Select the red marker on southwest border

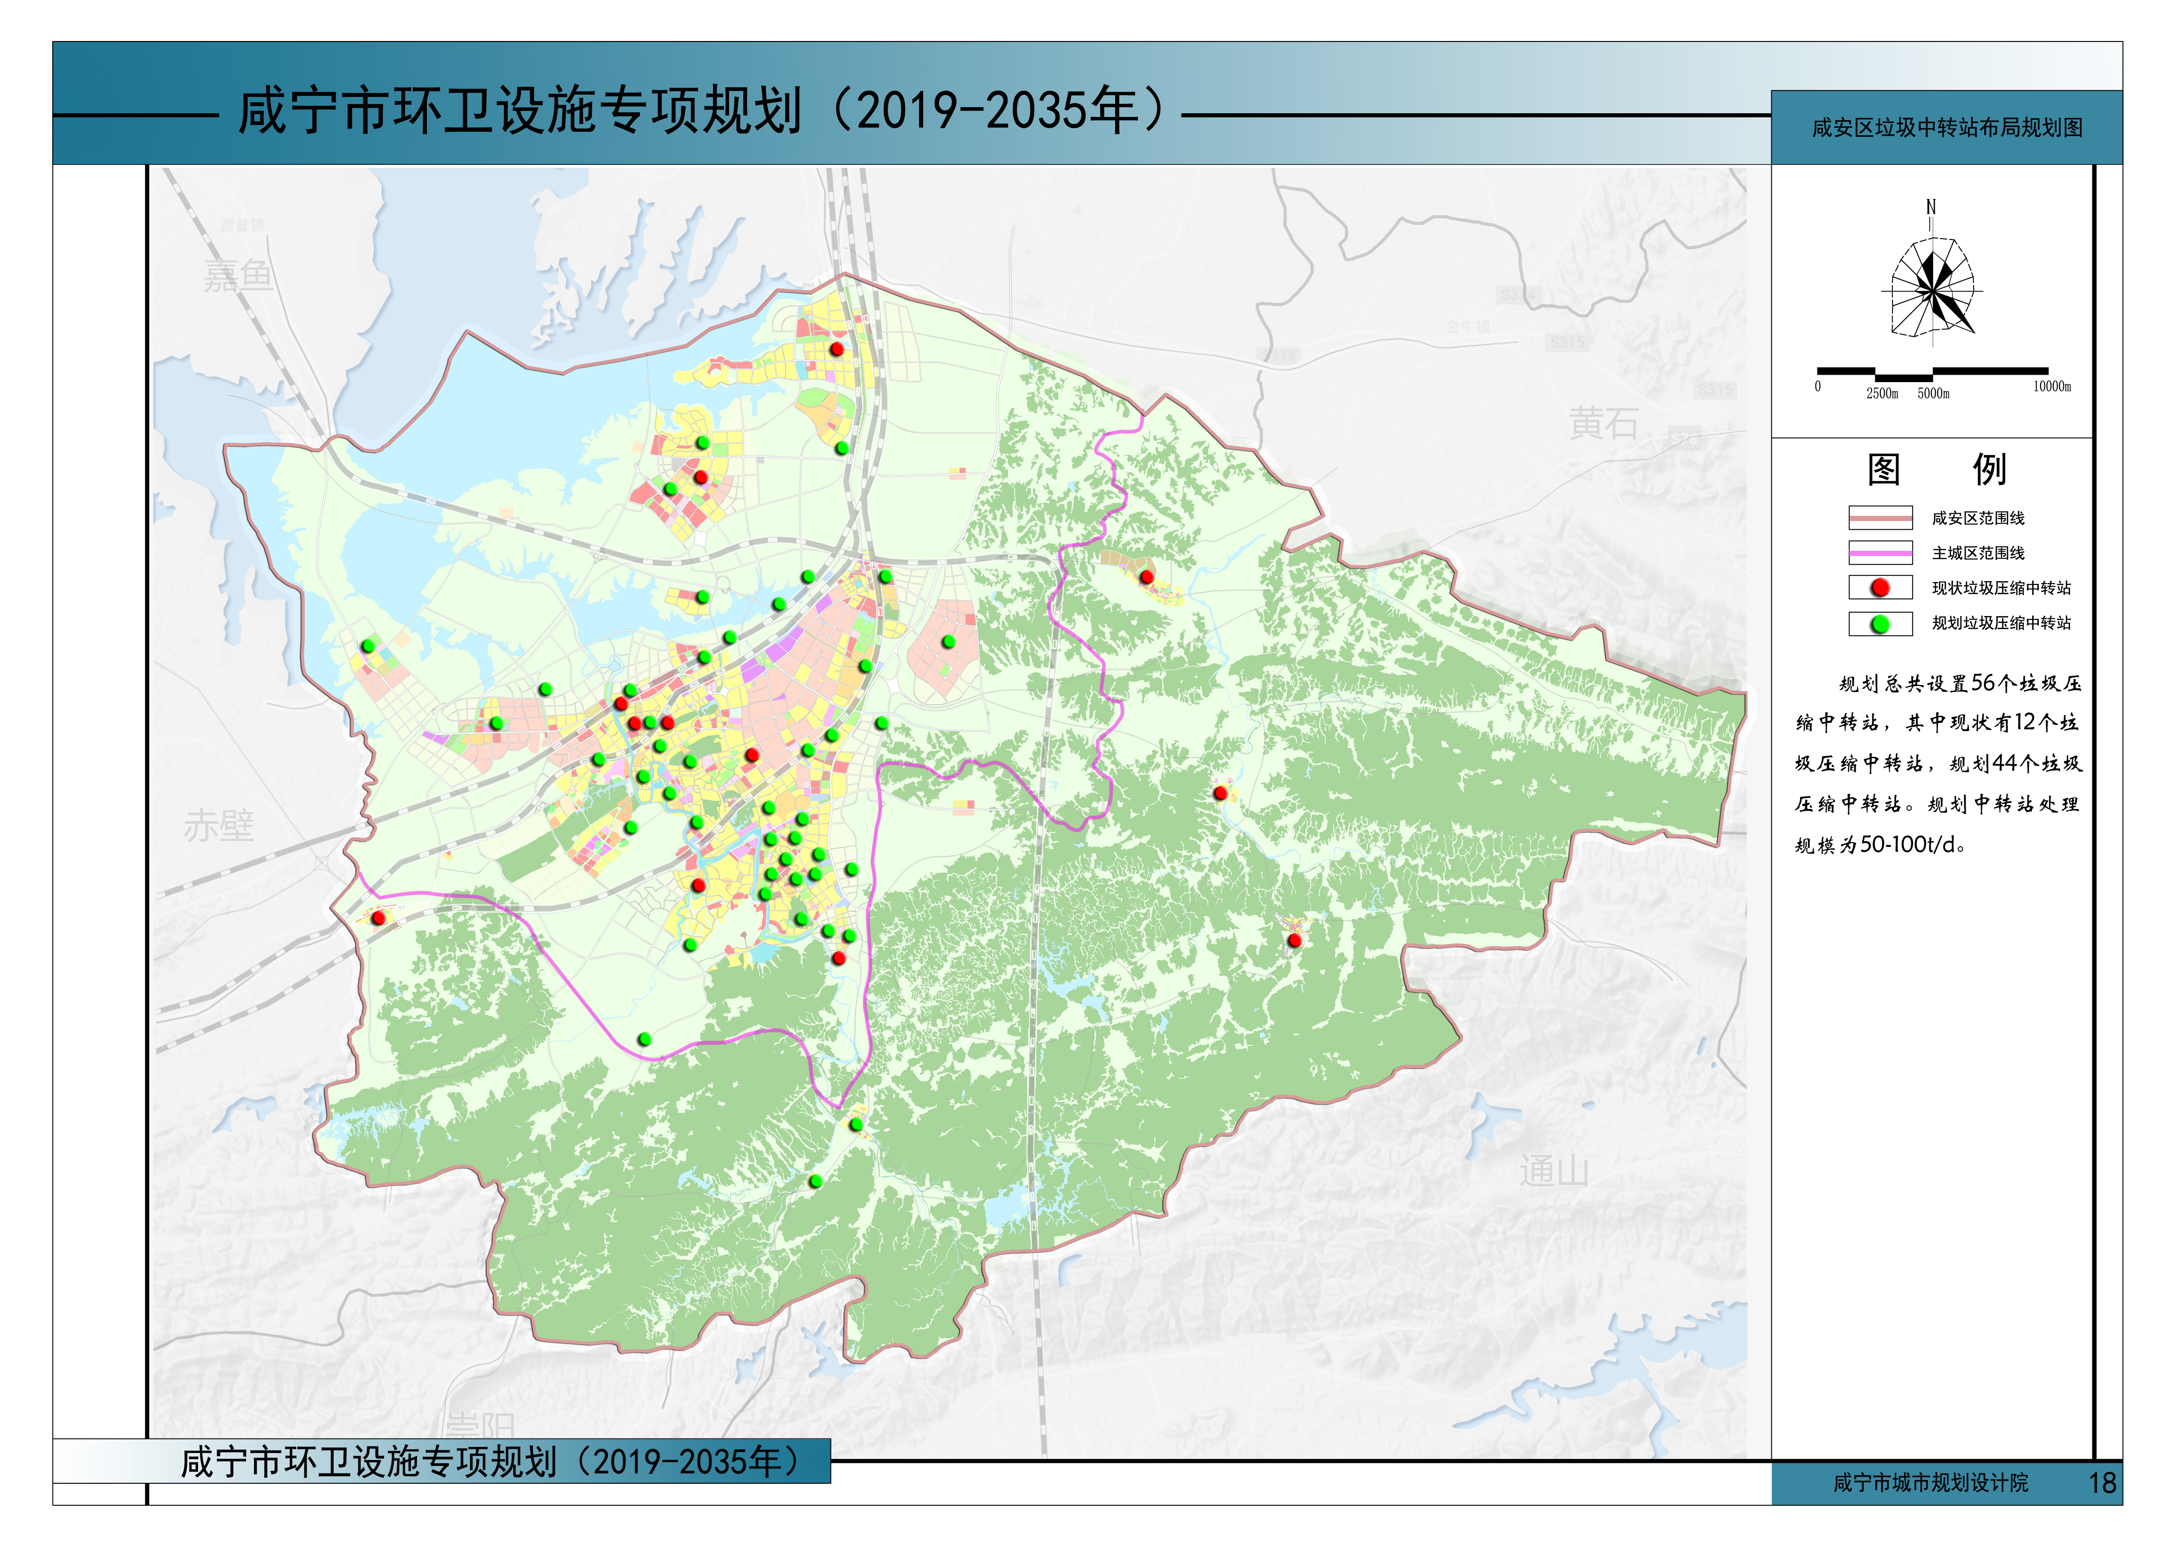(379, 917)
